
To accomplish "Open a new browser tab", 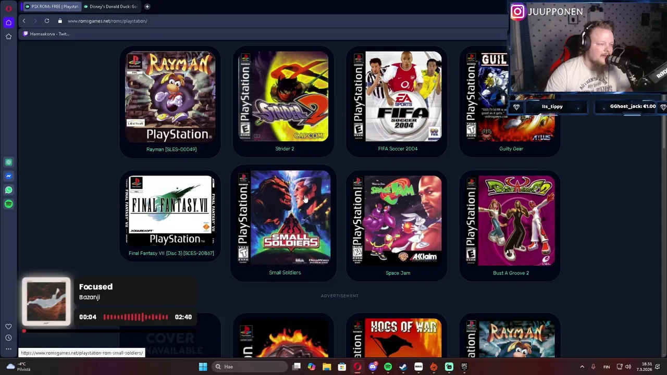I will (147, 6).
